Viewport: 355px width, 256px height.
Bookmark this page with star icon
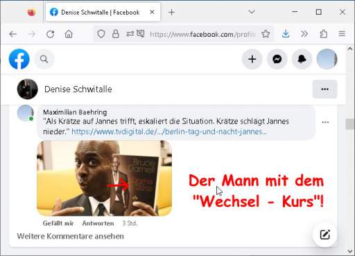(x=266, y=34)
